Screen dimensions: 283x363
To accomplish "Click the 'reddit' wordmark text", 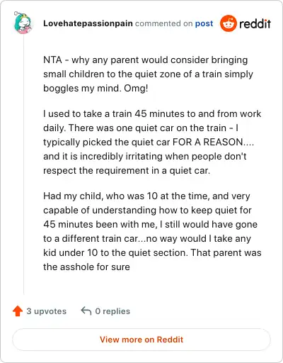I will point(255,23).
